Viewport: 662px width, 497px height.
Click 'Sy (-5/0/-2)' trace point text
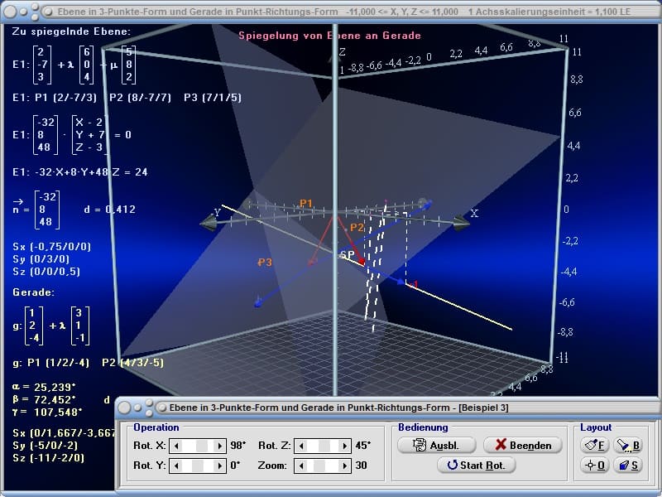click(x=46, y=446)
